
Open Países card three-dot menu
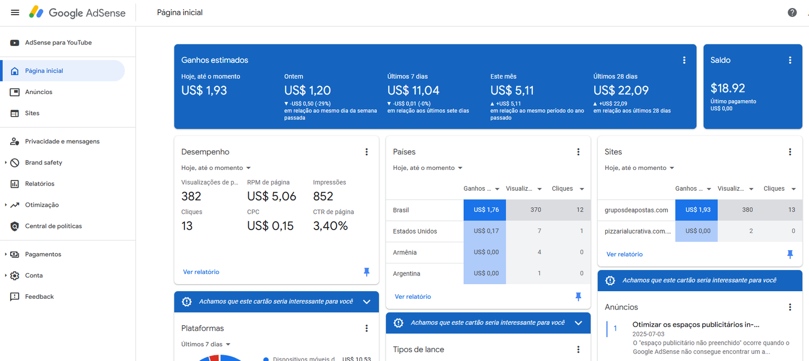[x=578, y=152]
